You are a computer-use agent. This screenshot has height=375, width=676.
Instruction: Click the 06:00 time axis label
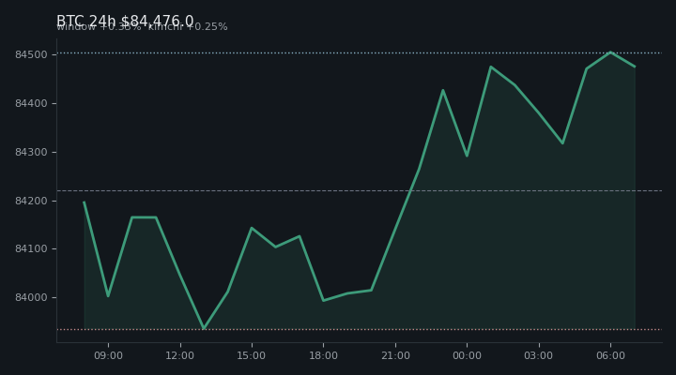click(x=610, y=355)
